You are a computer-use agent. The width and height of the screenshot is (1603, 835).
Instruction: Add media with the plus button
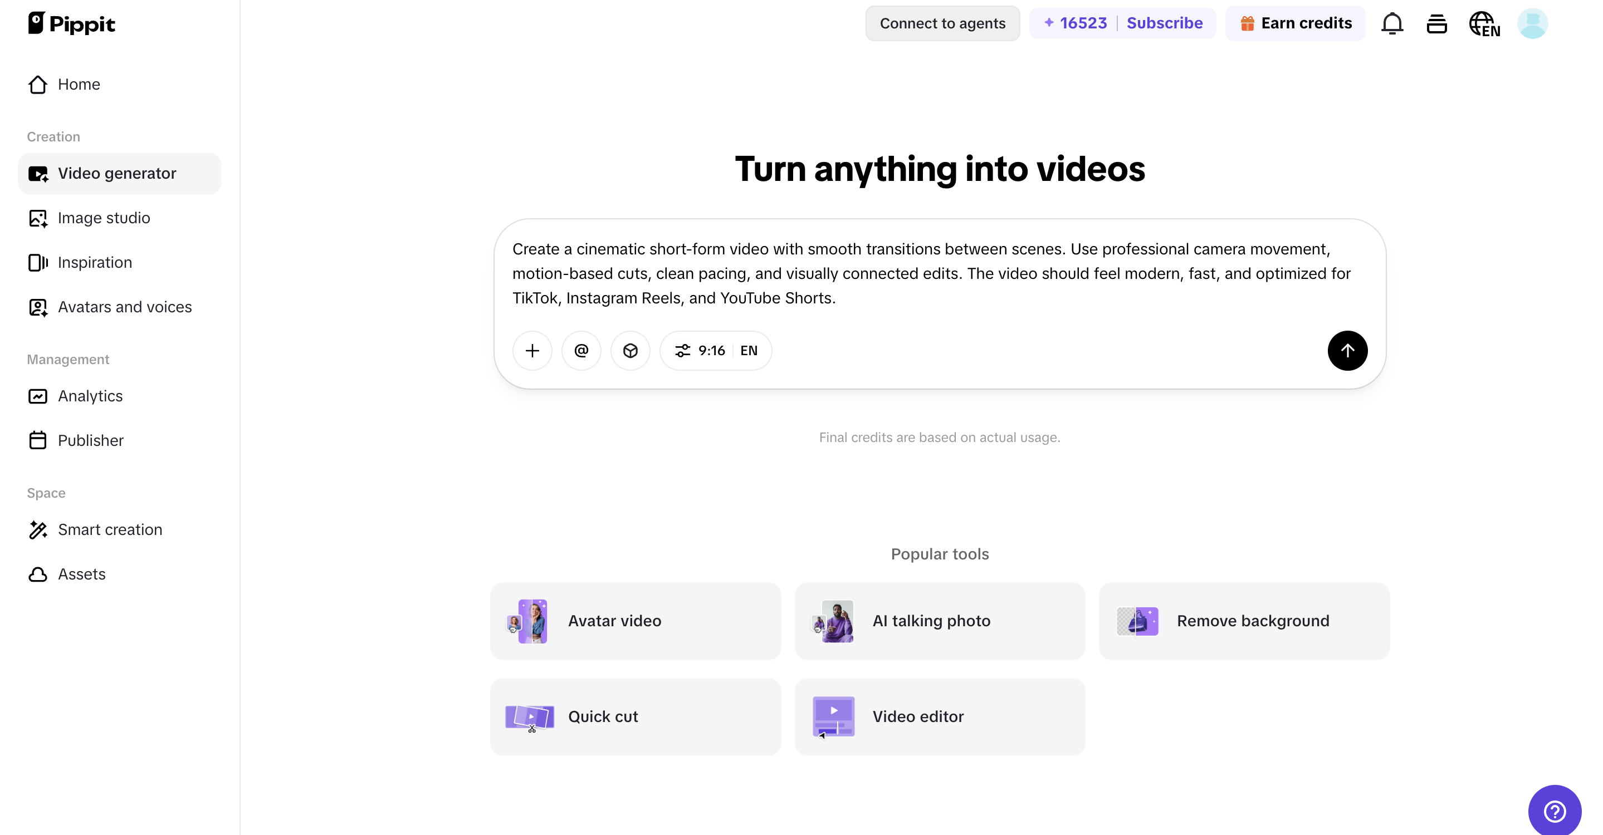tap(532, 351)
